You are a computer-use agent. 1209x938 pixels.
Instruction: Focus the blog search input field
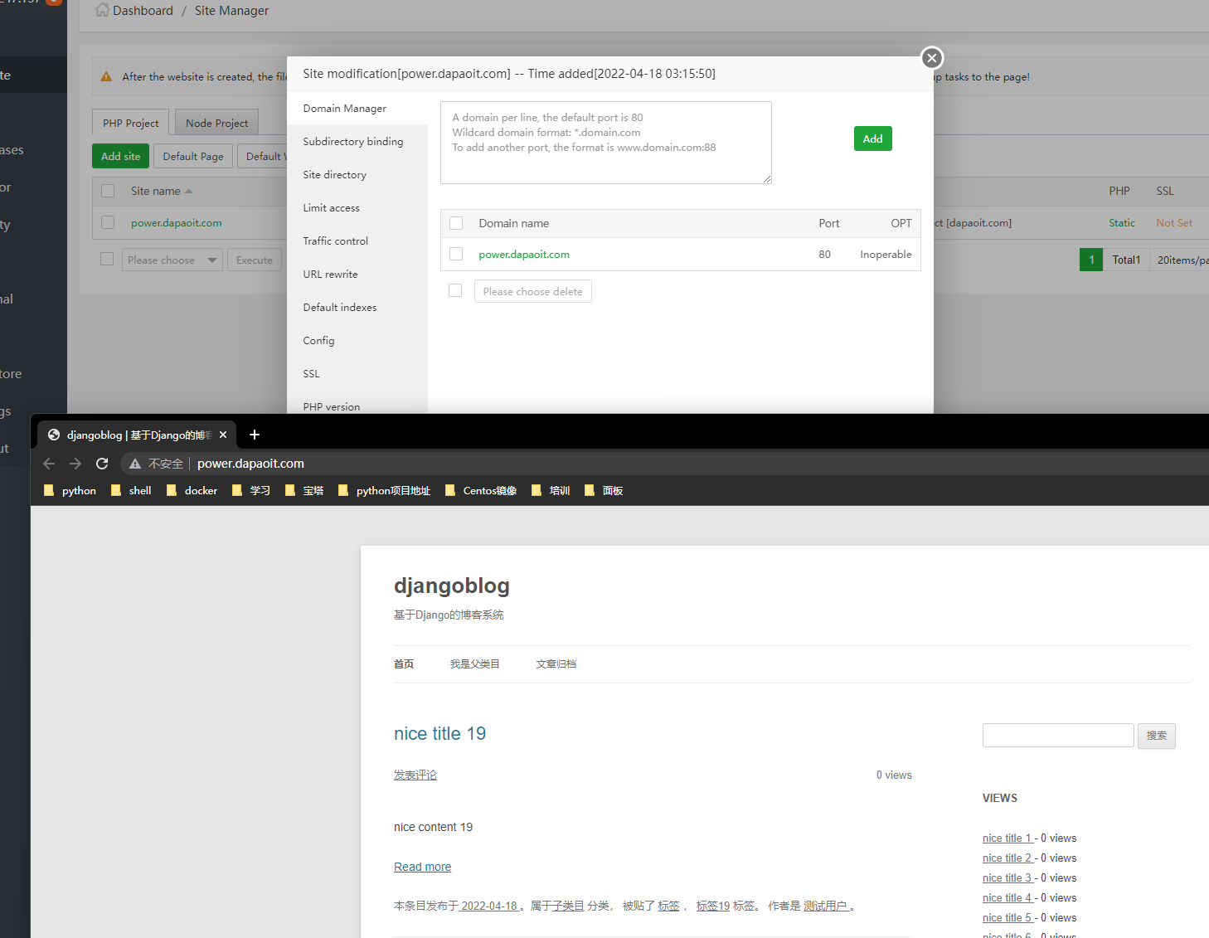coord(1058,735)
